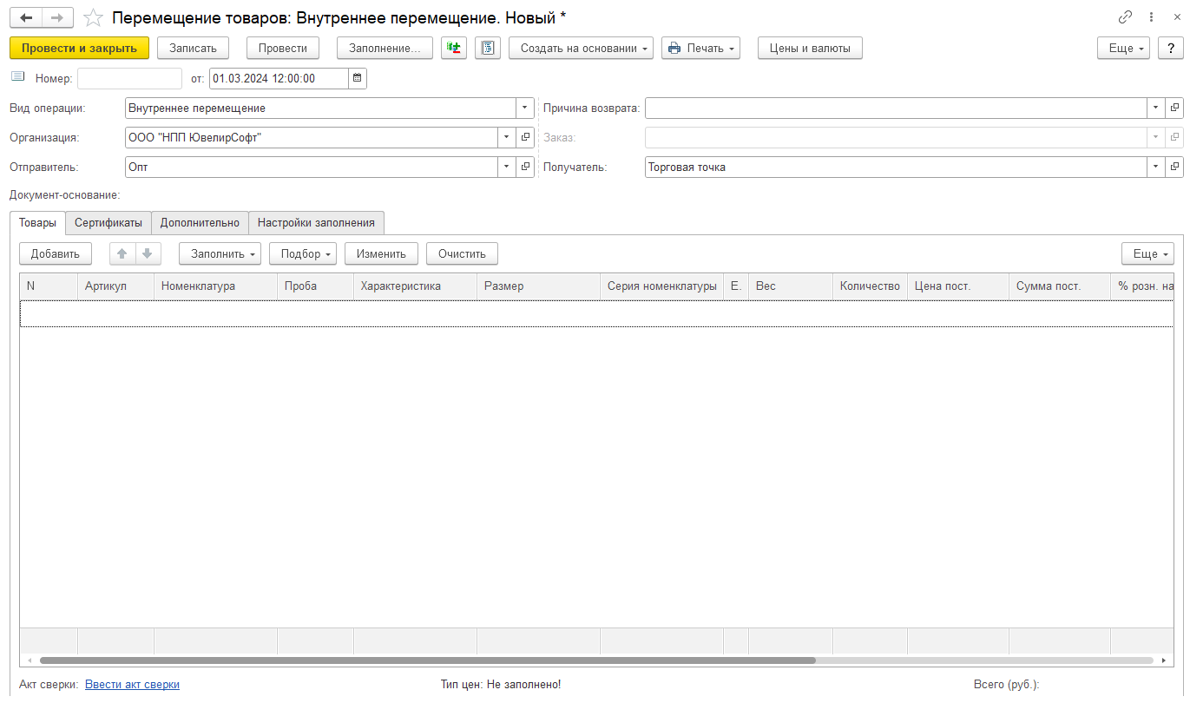Open the document report icon button

(x=488, y=48)
